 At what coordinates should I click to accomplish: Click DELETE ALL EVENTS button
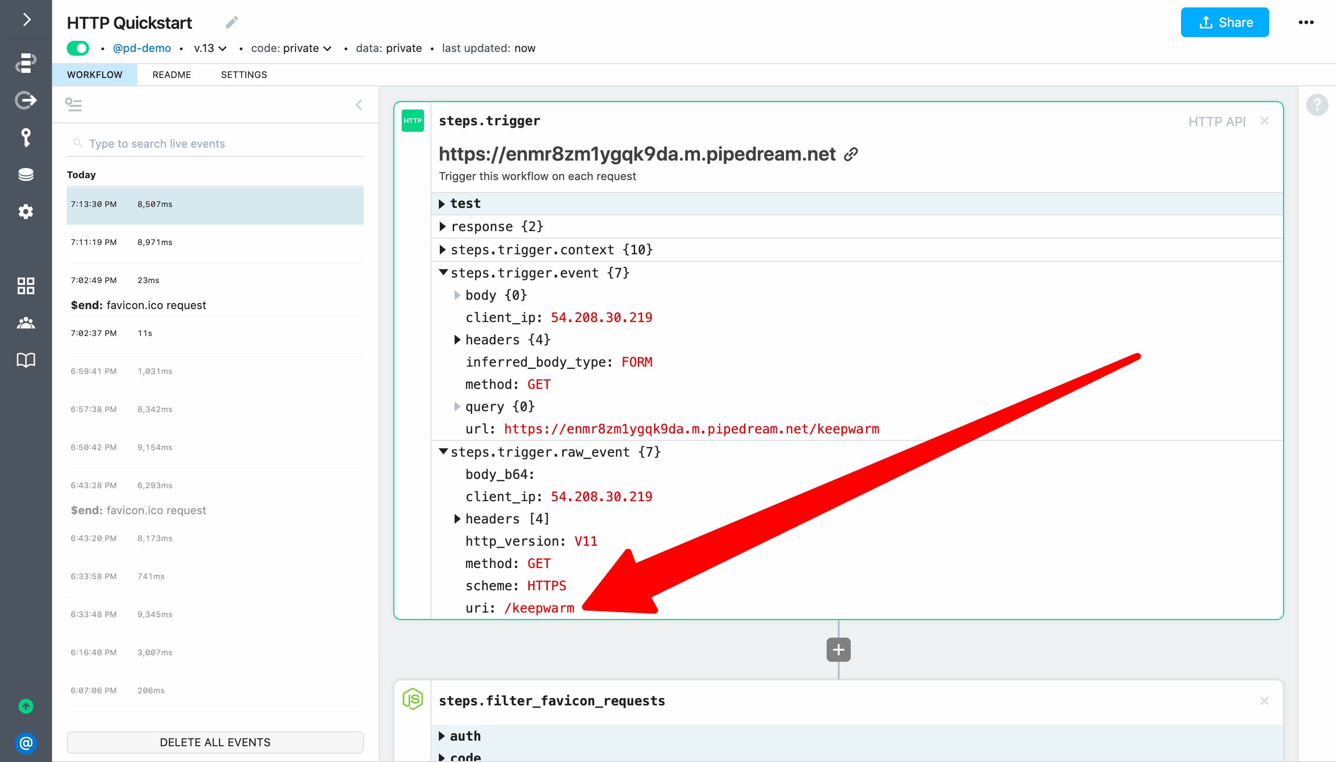point(215,742)
